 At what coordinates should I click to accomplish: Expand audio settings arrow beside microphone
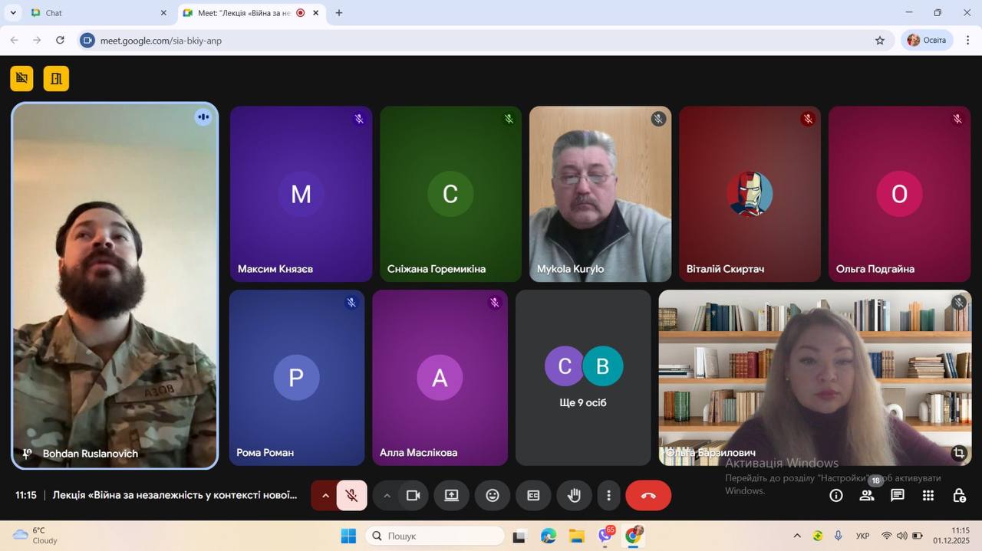pos(325,496)
